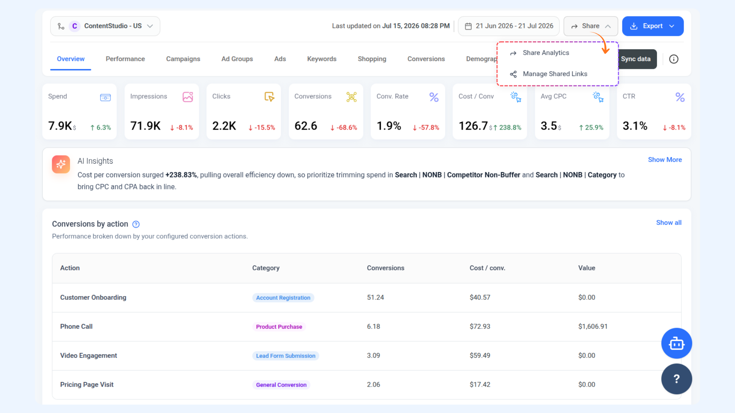
Task: Switch to the Campaigns tab
Action: 183,59
